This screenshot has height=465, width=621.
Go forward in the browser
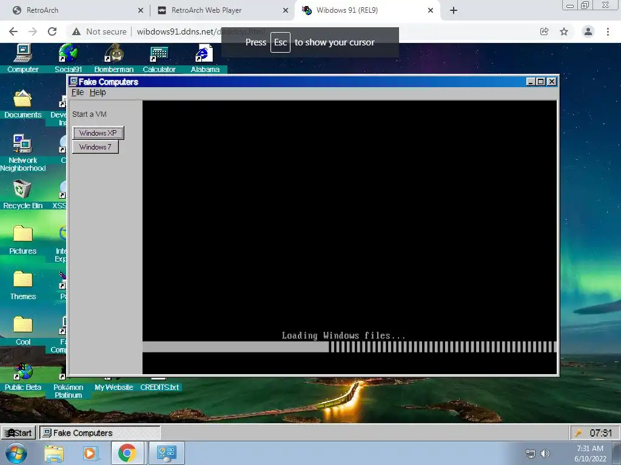click(x=33, y=31)
